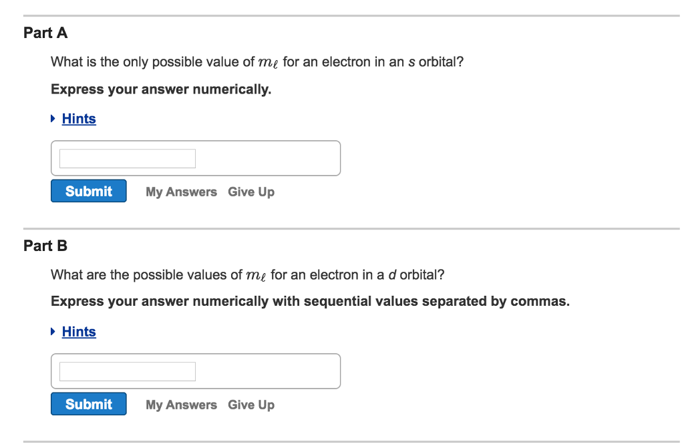Viewport: 684px width, 446px height.
Task: Give up on Part A
Action: pos(250,192)
